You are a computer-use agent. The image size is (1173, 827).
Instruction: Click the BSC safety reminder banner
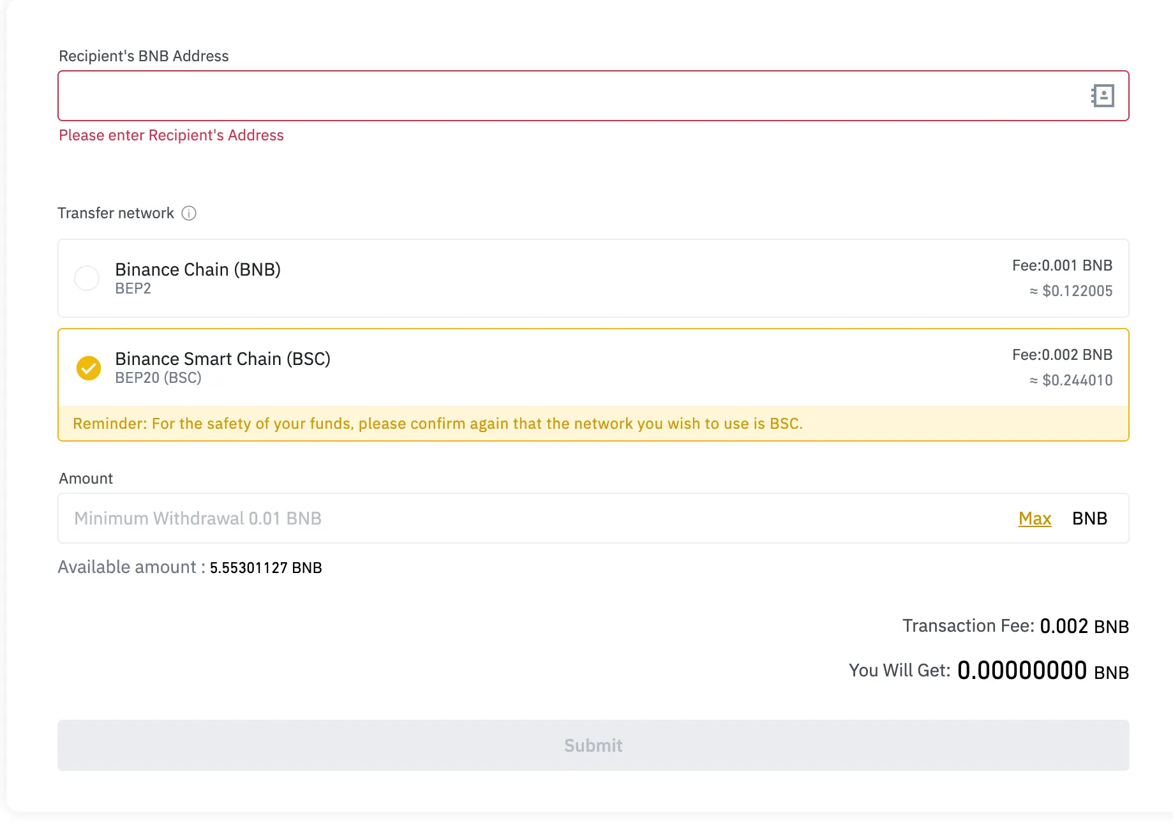[x=438, y=424]
